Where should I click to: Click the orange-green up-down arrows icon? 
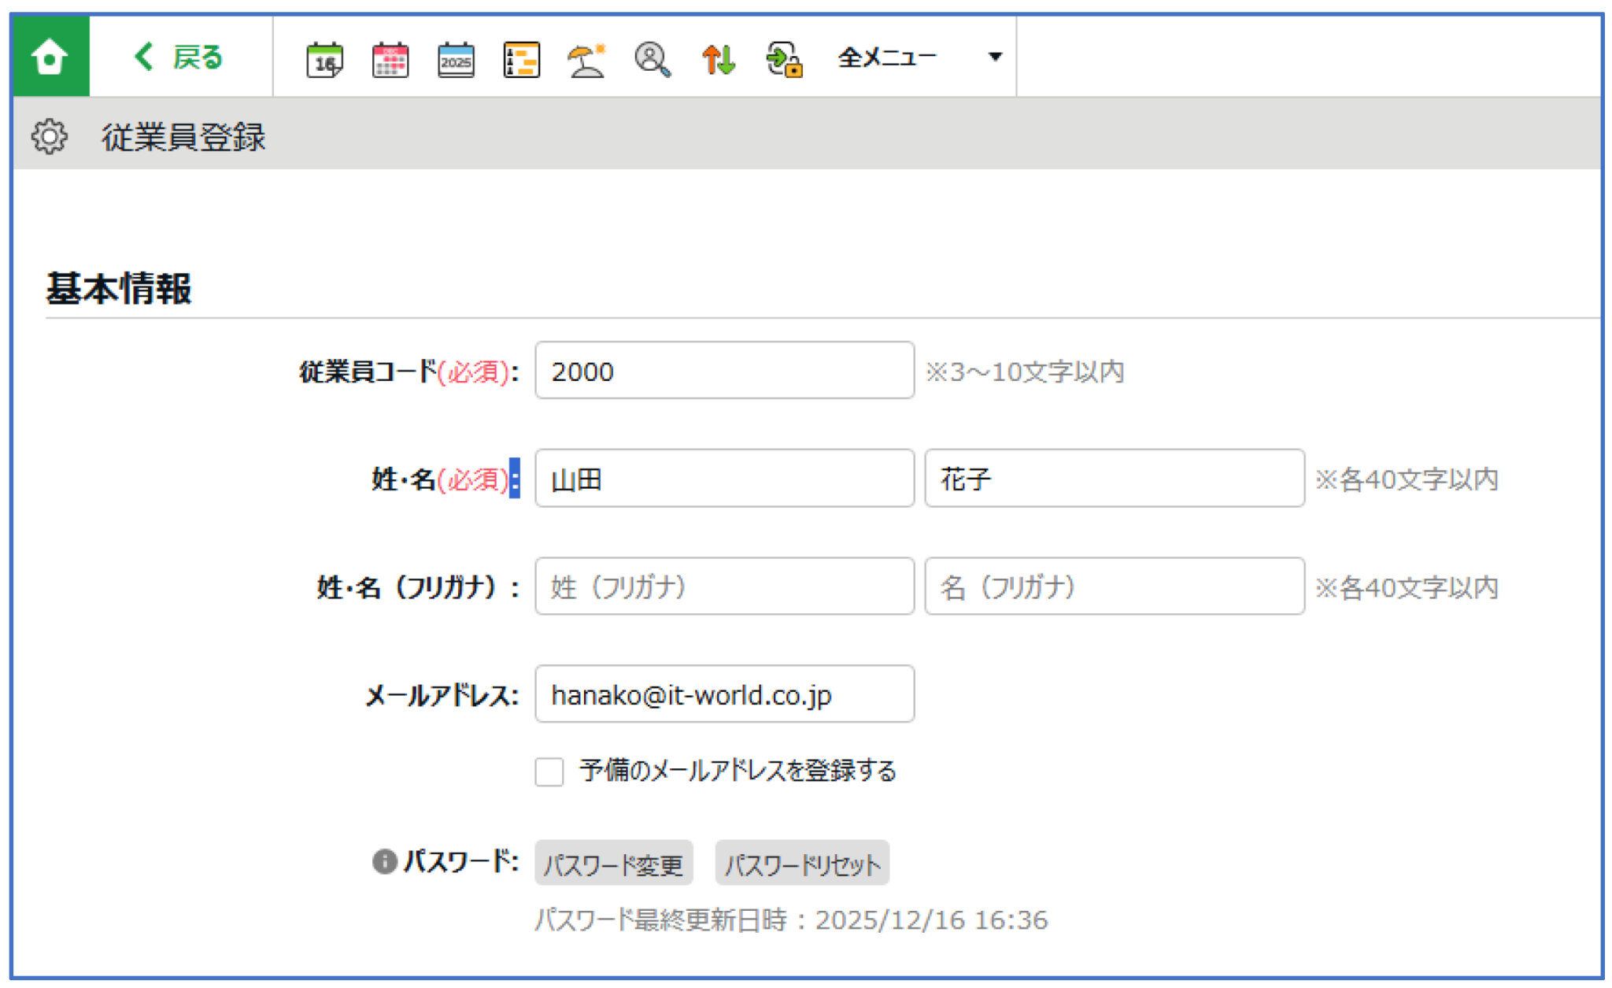718,60
